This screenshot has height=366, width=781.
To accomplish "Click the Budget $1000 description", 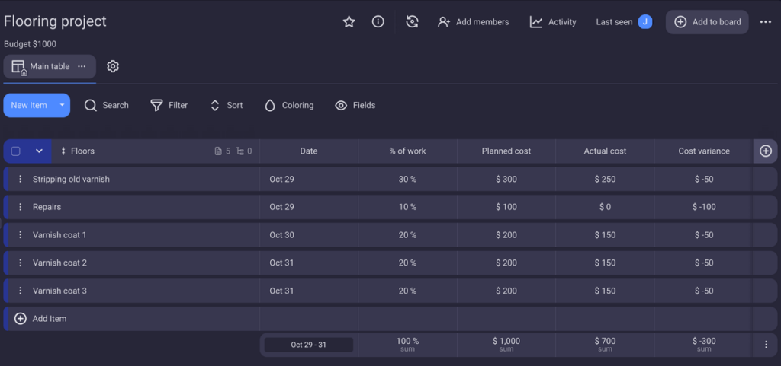I will click(30, 43).
